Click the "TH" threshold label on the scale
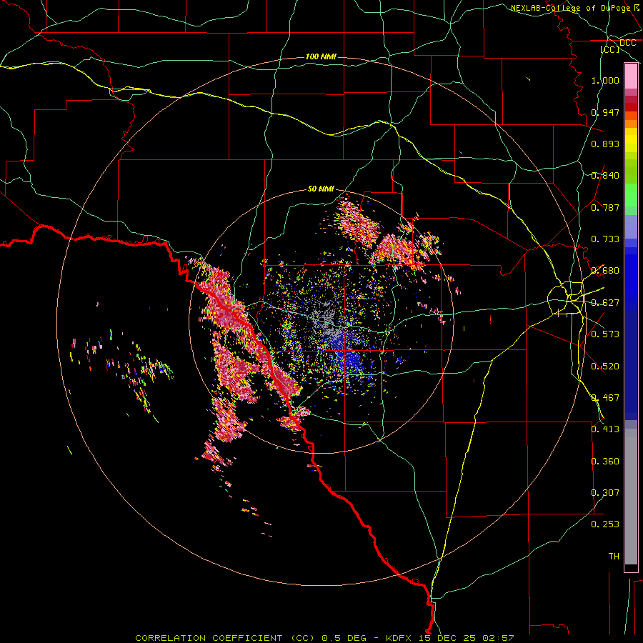The width and height of the screenshot is (643, 643). point(614,557)
